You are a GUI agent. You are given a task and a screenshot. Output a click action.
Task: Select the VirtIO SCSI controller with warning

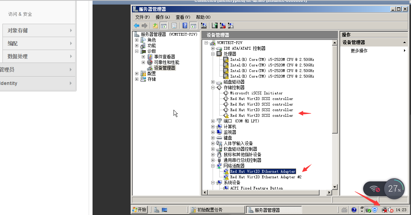pyautogui.click(x=262, y=115)
